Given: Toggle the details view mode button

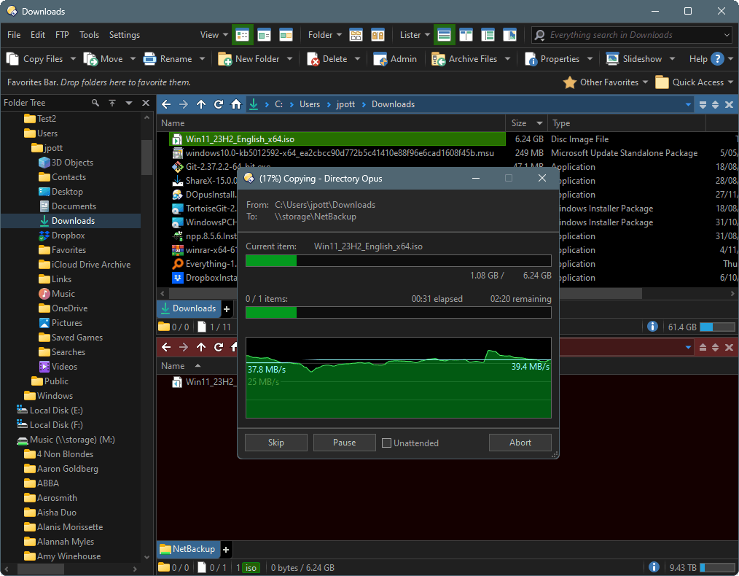Looking at the screenshot, I should [243, 35].
